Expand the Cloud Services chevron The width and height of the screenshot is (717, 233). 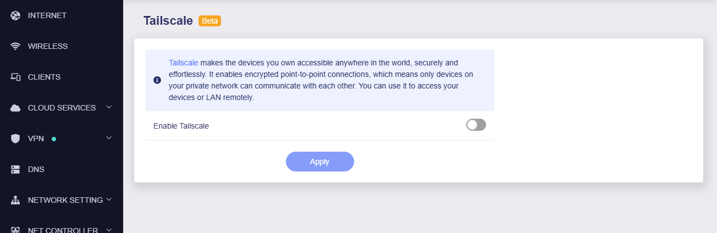[109, 107]
